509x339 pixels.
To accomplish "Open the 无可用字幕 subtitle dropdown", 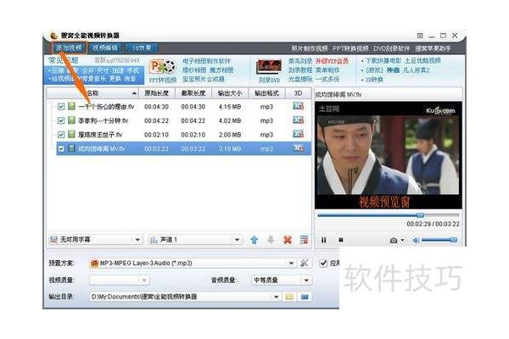I will [x=95, y=240].
